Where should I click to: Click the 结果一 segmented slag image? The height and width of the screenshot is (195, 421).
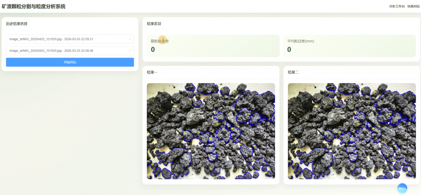(x=211, y=131)
